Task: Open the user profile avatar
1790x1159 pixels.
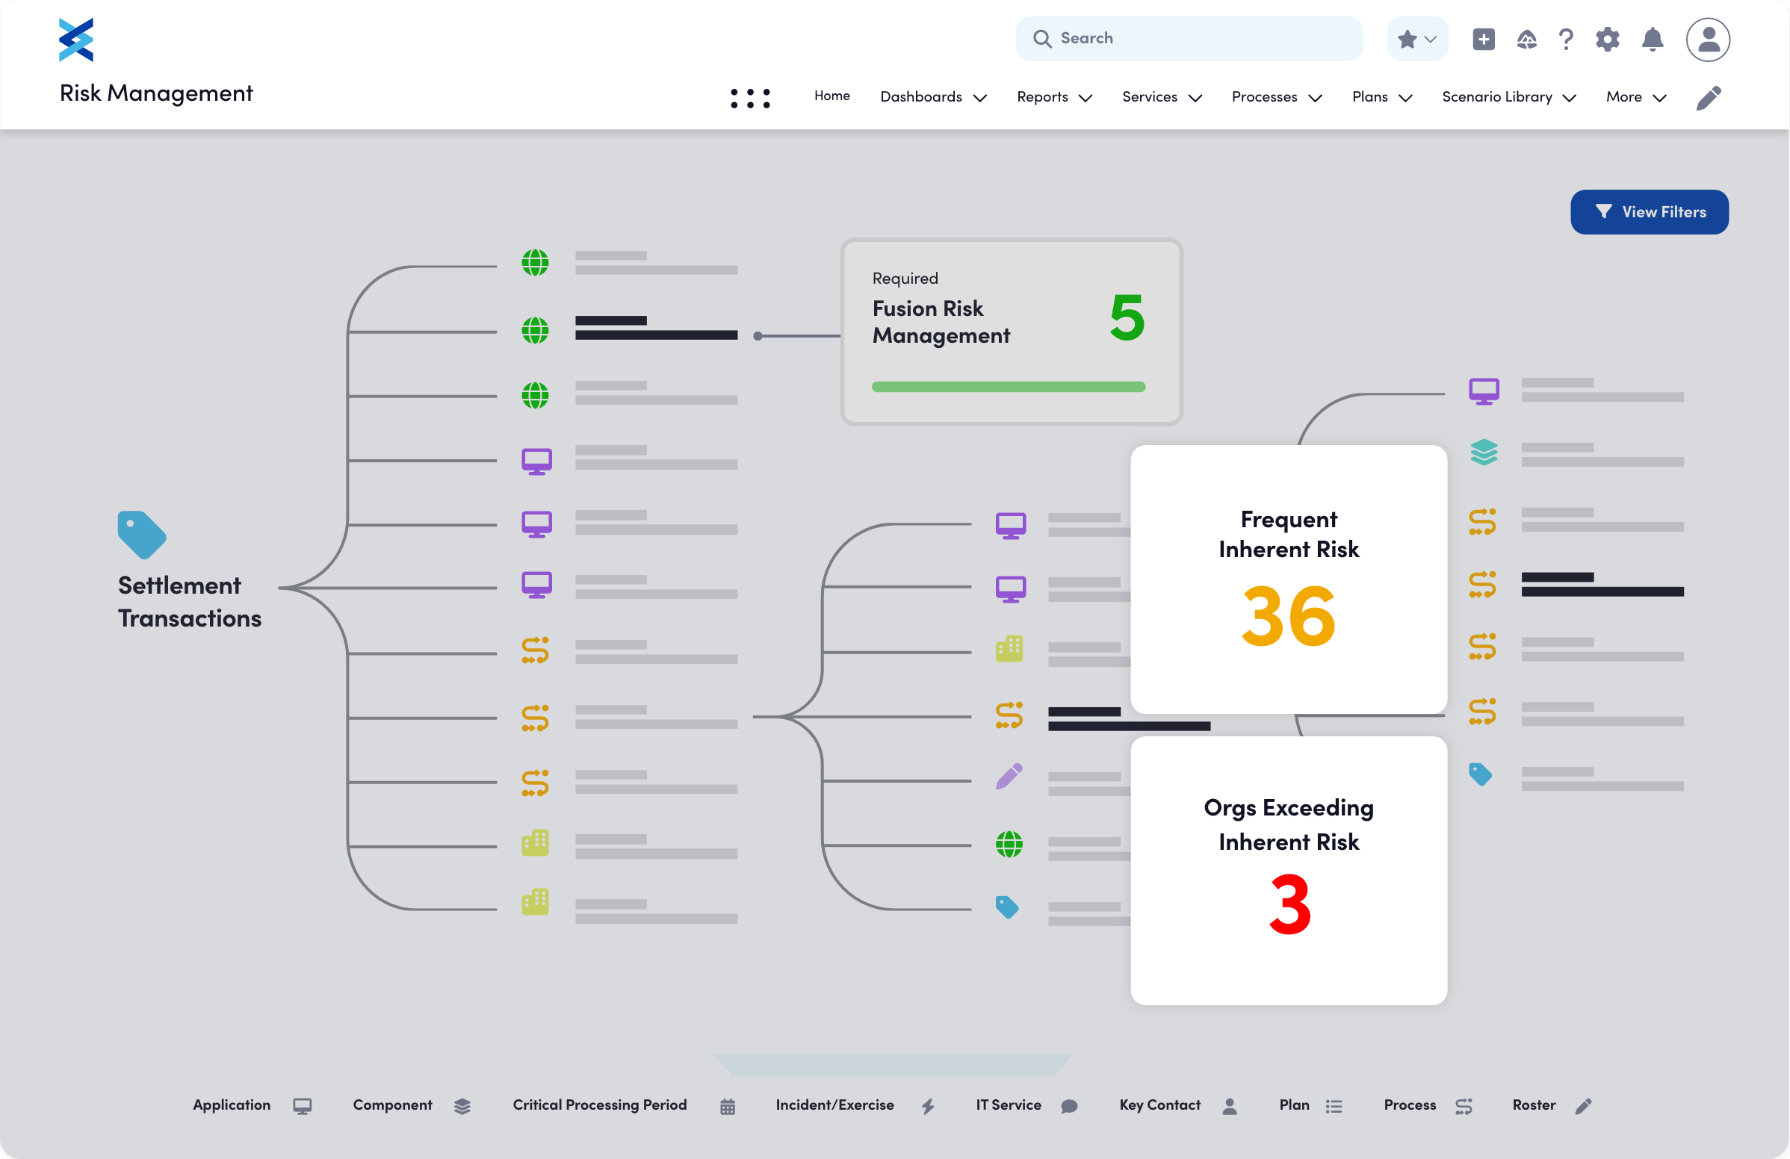Action: pyautogui.click(x=1707, y=39)
